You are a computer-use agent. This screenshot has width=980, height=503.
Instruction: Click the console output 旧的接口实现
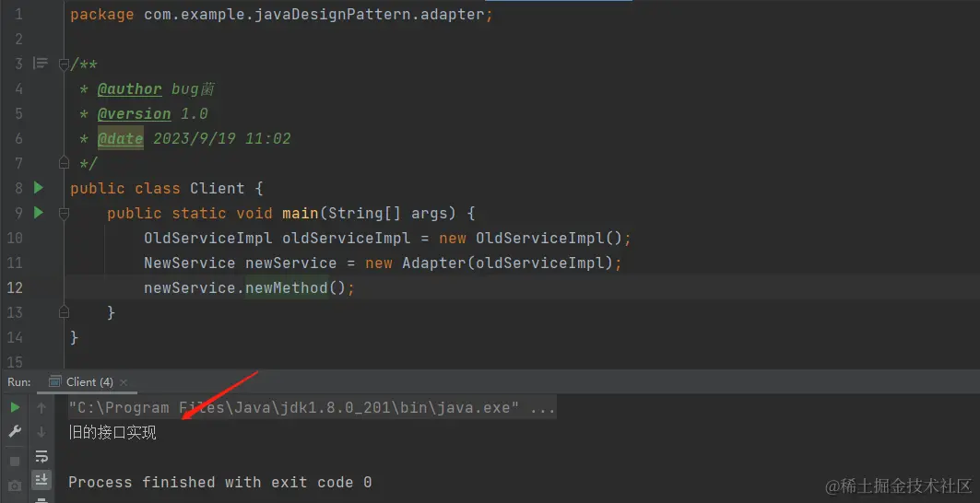coord(112,432)
